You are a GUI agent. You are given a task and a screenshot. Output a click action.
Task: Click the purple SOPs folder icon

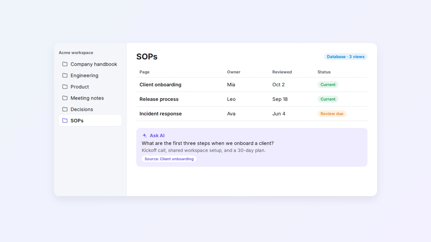click(x=65, y=120)
